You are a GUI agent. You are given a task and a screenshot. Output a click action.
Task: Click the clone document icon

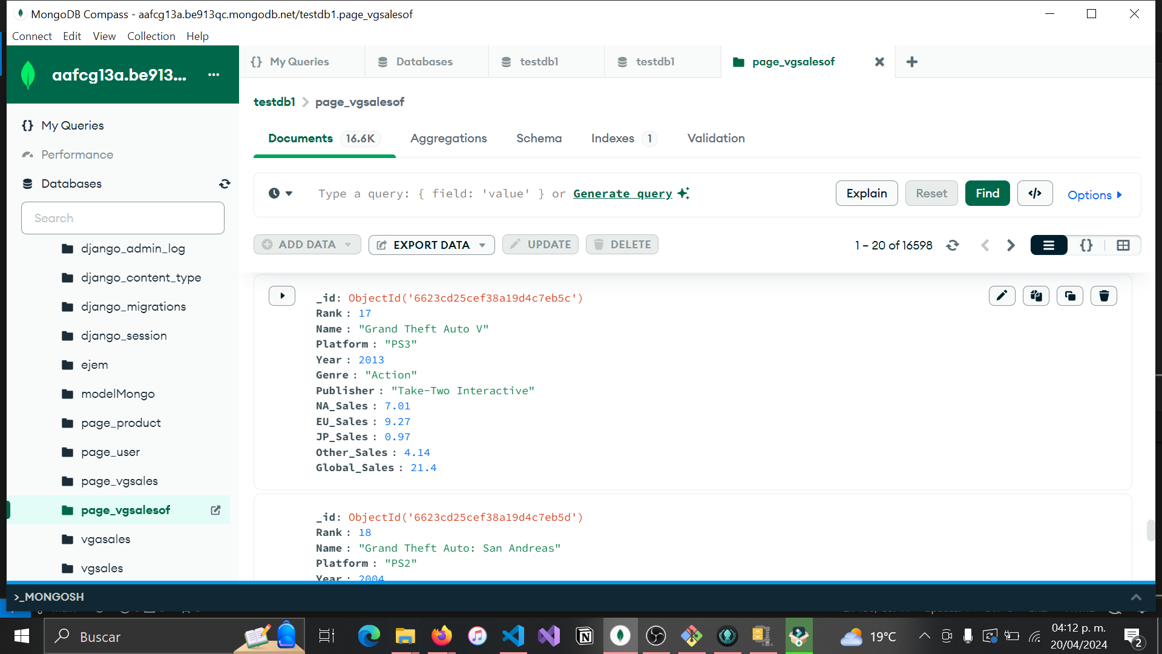click(1069, 296)
